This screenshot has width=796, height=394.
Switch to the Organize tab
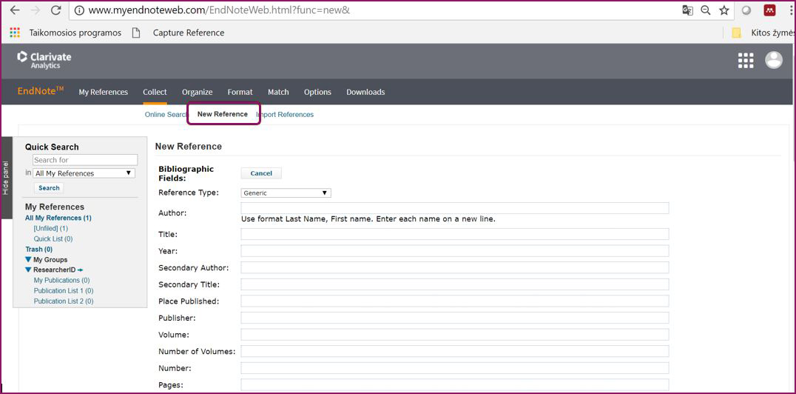click(x=198, y=93)
